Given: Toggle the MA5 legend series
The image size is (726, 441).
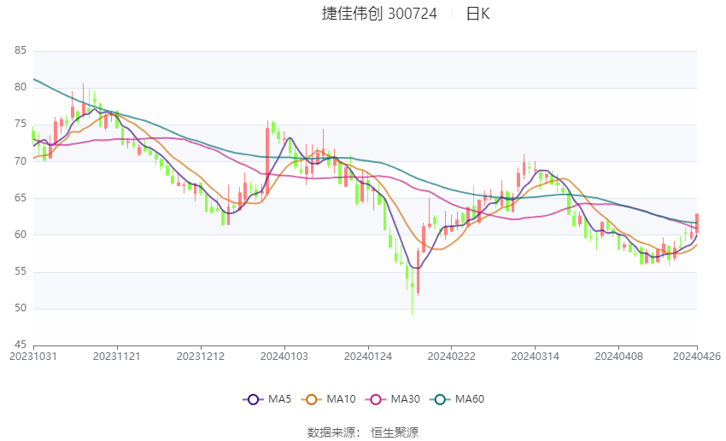Looking at the screenshot, I should (x=267, y=399).
